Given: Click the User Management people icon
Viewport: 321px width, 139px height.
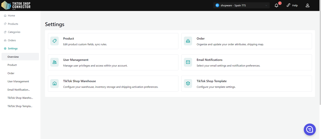Looking at the screenshot, I should [54, 62].
